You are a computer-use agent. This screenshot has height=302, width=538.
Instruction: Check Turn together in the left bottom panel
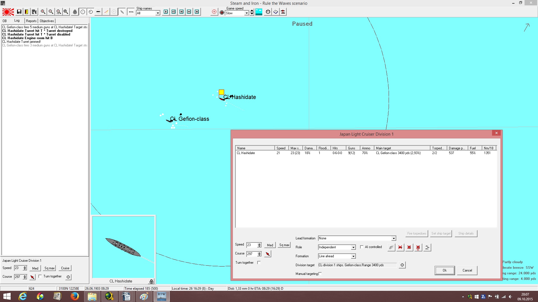40,276
